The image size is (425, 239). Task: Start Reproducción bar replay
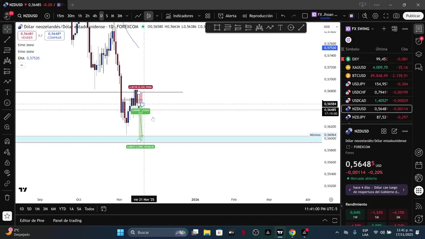click(258, 16)
